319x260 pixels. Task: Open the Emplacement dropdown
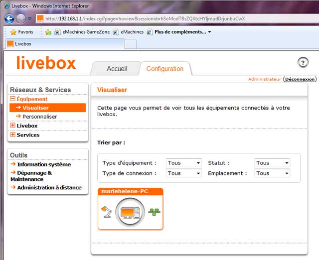point(272,173)
